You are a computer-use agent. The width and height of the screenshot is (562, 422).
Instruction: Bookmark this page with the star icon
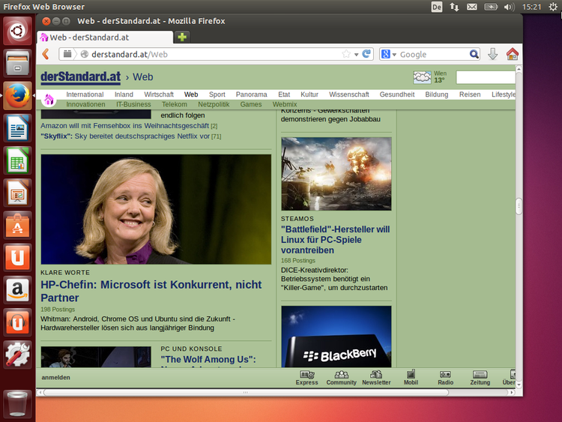346,54
